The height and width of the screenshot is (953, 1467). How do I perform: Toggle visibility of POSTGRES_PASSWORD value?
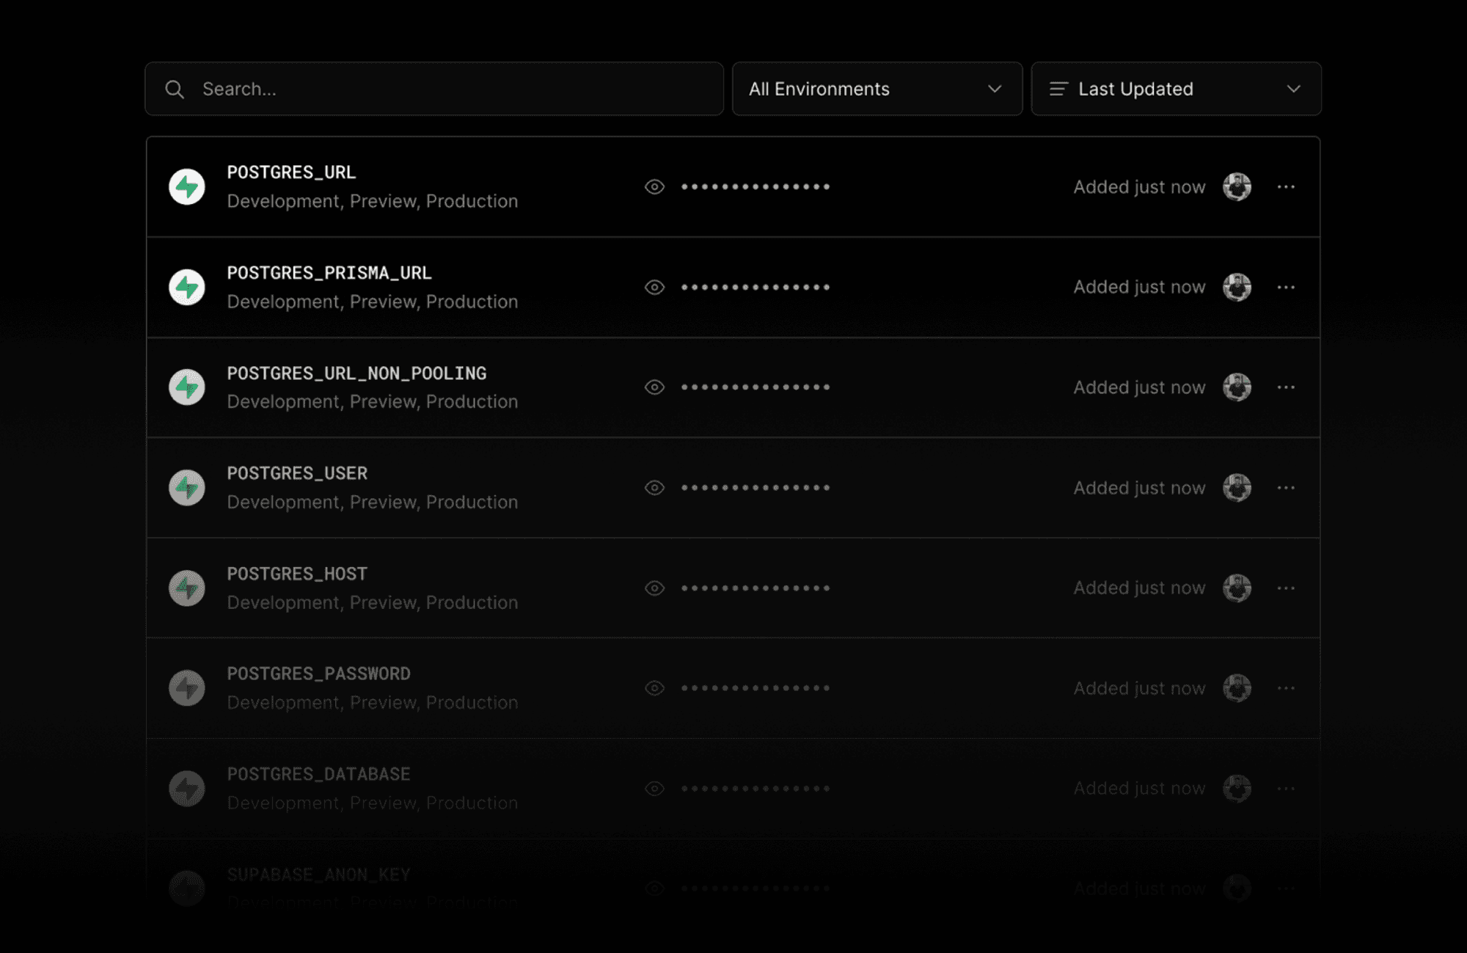[x=654, y=687]
